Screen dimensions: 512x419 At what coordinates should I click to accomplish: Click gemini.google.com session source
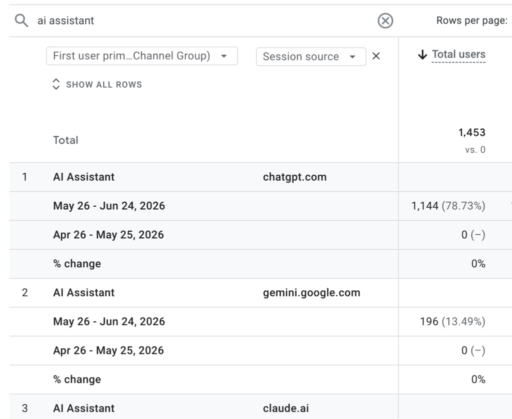click(x=311, y=292)
